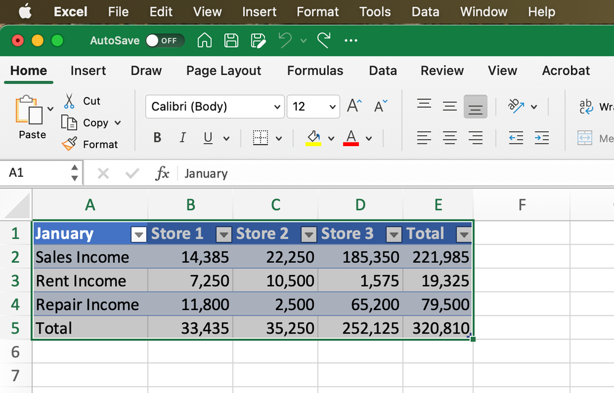Redo the last action
This screenshot has height=393, width=614.
[x=324, y=41]
